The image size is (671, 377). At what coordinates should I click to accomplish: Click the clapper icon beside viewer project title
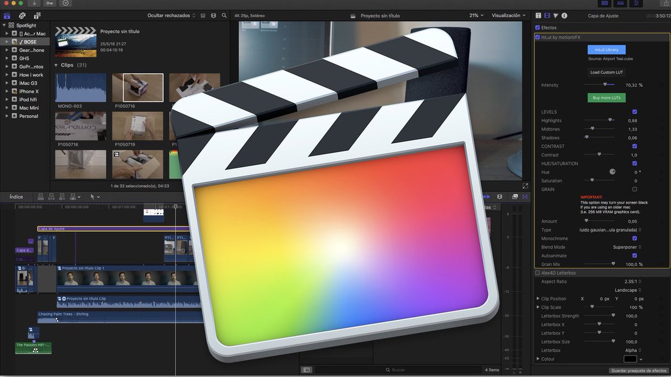coord(353,16)
